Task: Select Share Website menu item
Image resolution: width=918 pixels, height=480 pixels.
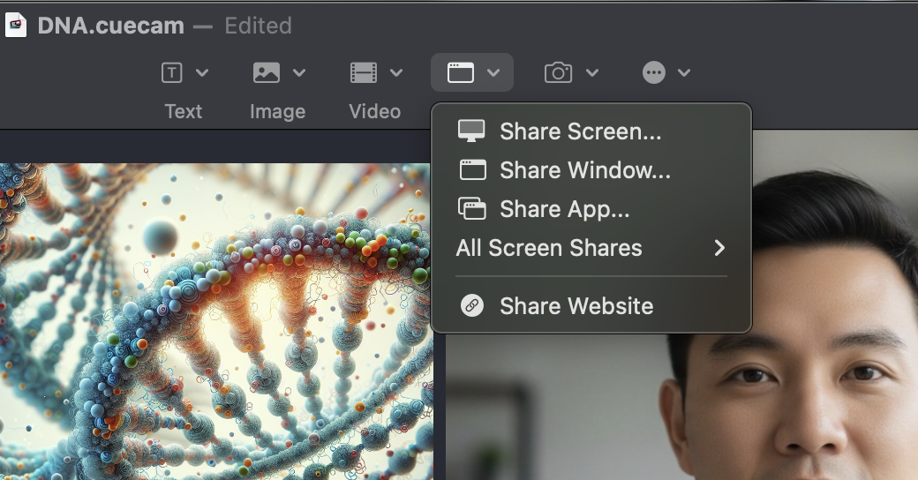Action: tap(591, 305)
